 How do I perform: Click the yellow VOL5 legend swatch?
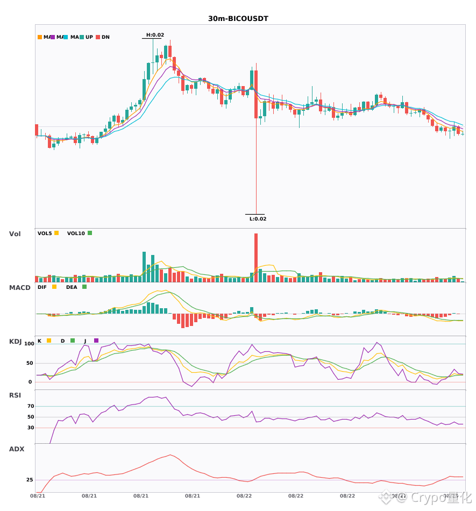tap(56, 233)
